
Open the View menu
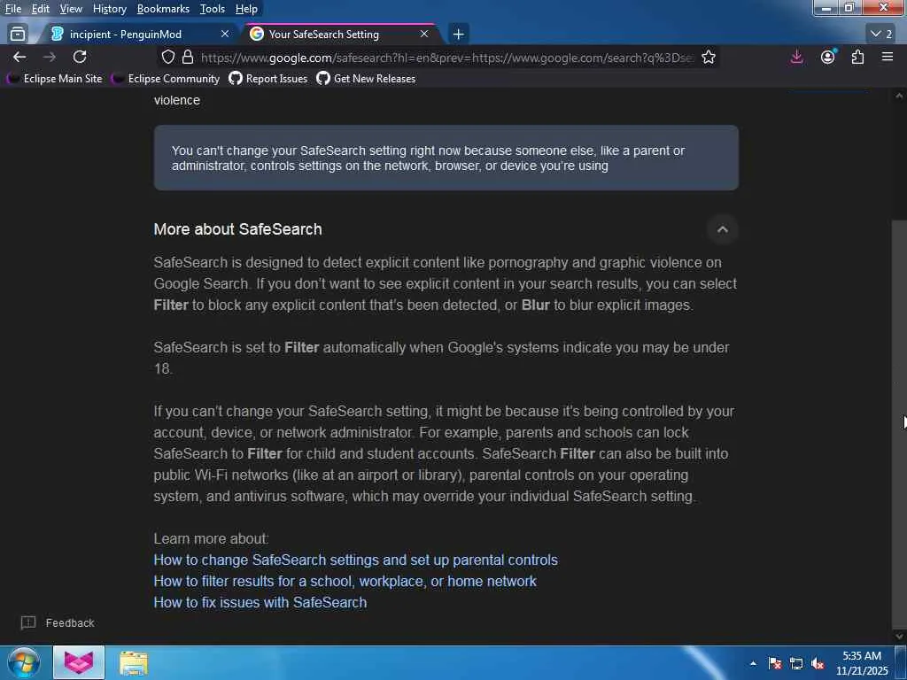click(x=71, y=9)
